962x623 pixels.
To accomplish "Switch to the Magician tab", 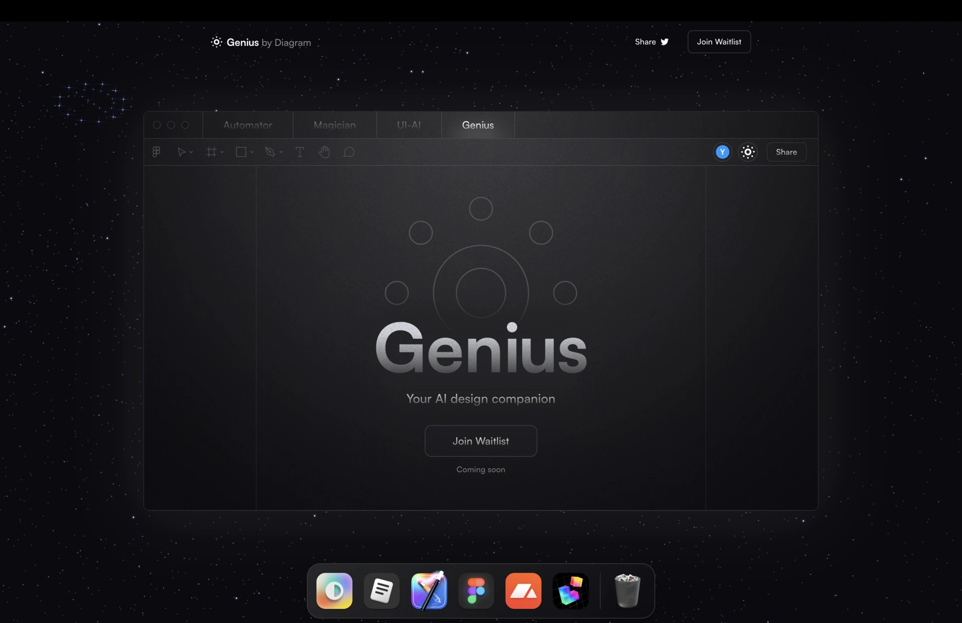I will click(x=334, y=125).
